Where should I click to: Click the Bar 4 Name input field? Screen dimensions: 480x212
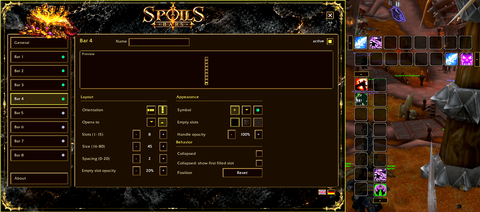(x=159, y=42)
